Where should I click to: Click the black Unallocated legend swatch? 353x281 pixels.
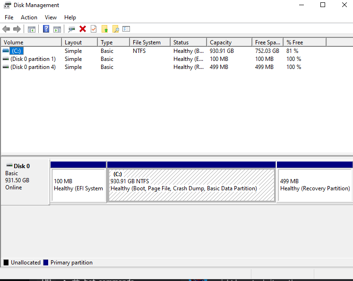6,262
